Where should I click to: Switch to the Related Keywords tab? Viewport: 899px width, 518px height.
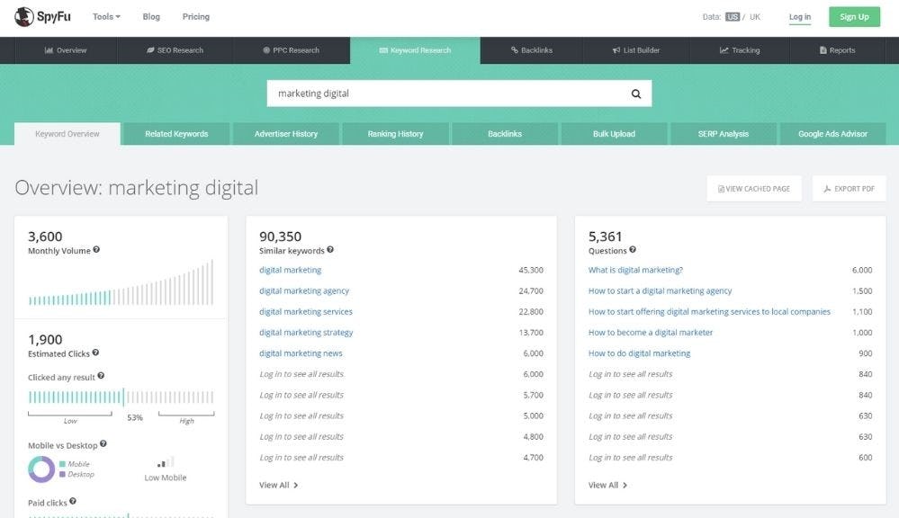click(x=176, y=134)
